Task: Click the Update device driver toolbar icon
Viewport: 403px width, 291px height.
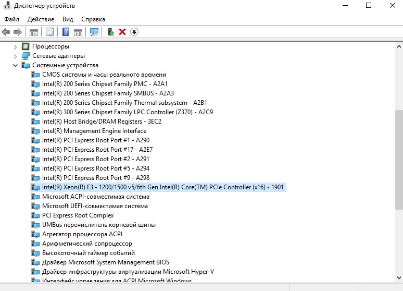Action: tap(111, 32)
